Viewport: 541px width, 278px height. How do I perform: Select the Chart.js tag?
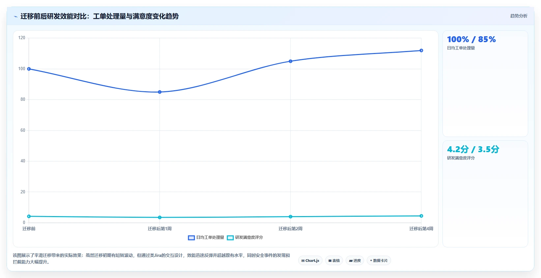click(310, 261)
